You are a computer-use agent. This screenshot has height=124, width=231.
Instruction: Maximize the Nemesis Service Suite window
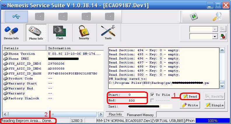(x=218, y=6)
